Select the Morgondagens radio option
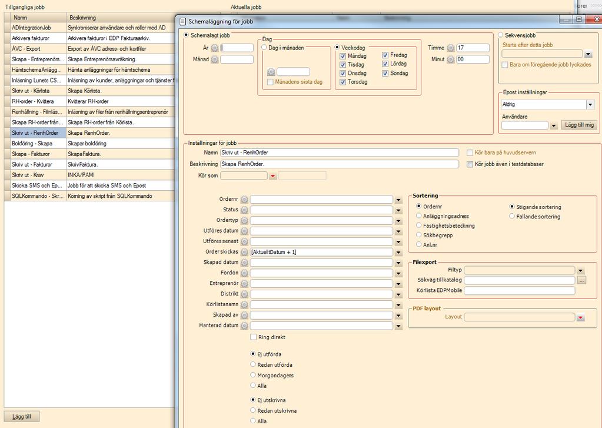The image size is (602, 428). click(253, 375)
